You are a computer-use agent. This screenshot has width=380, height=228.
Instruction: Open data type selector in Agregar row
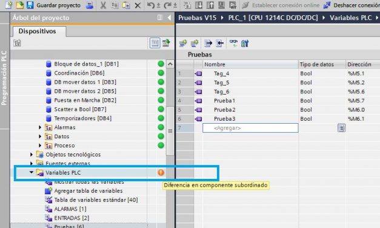341,128
